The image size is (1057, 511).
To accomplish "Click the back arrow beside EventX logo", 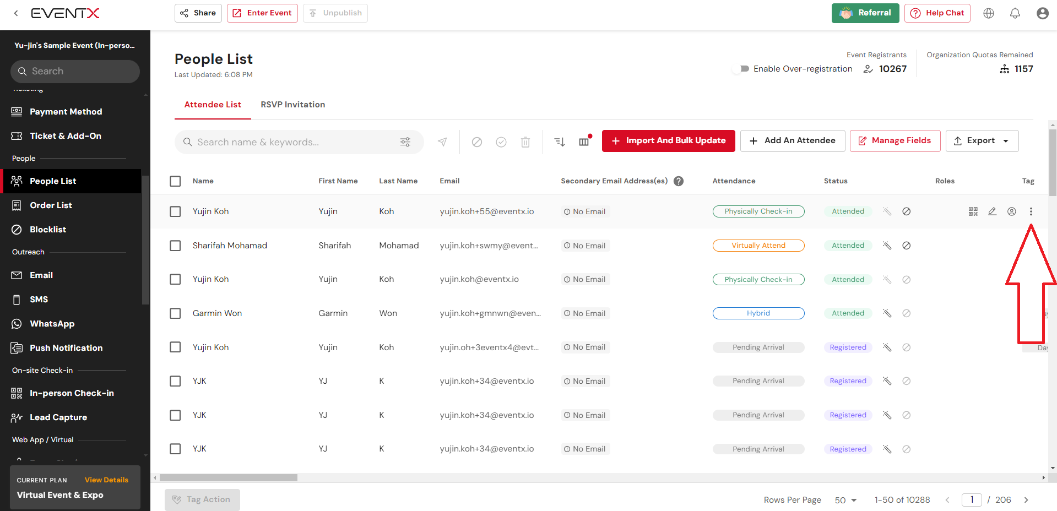I will 16,13.
